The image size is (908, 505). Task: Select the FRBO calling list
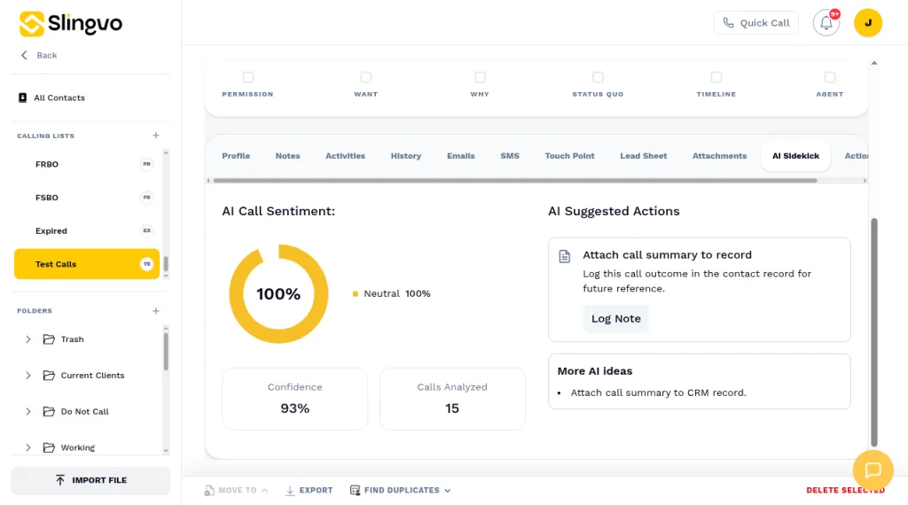[x=87, y=164]
